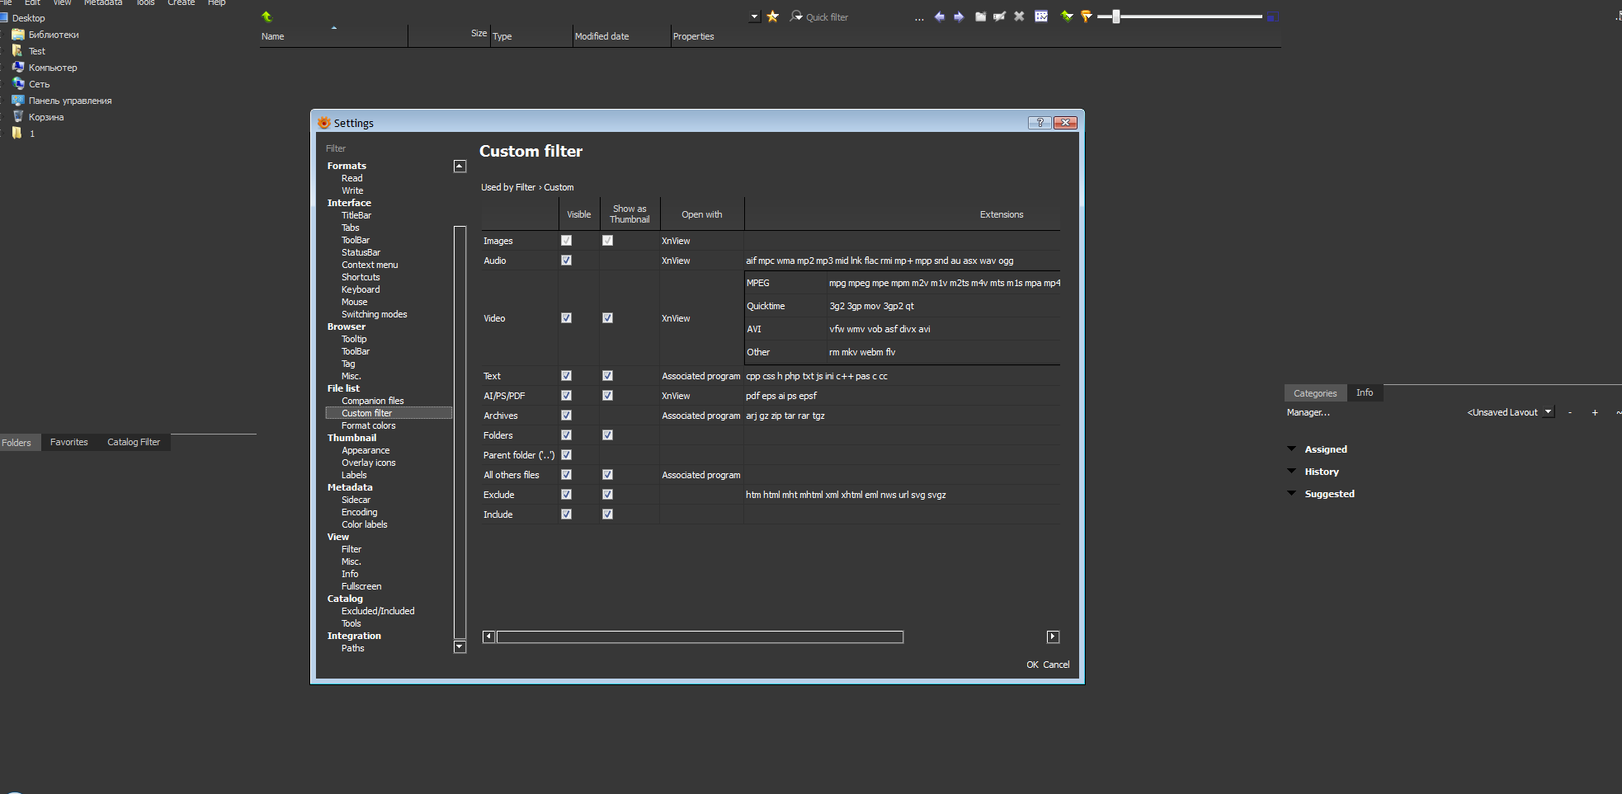
Task: Click OK in the Settings dialog
Action: pos(1032,665)
